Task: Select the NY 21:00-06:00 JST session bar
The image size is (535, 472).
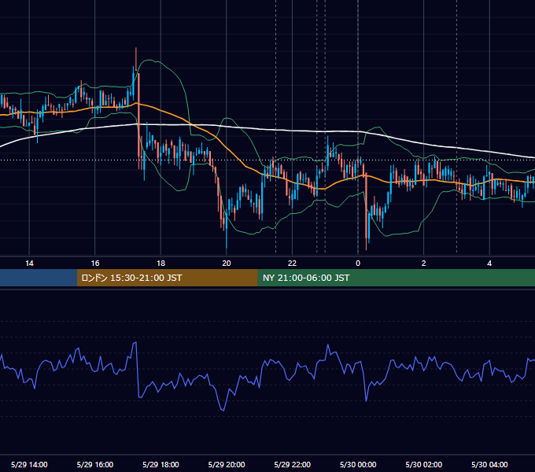Action: (396, 278)
